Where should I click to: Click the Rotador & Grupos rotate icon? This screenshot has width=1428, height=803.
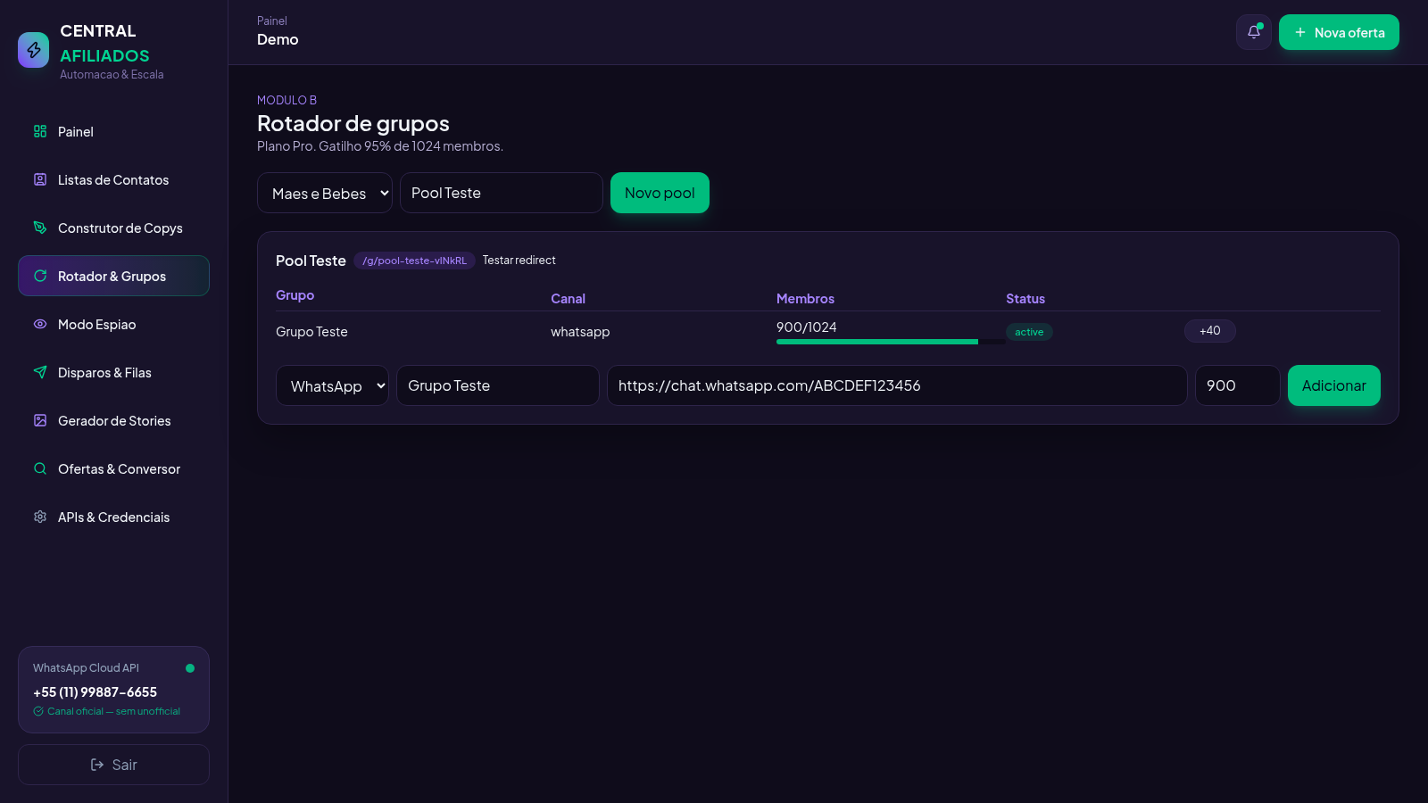click(x=40, y=276)
